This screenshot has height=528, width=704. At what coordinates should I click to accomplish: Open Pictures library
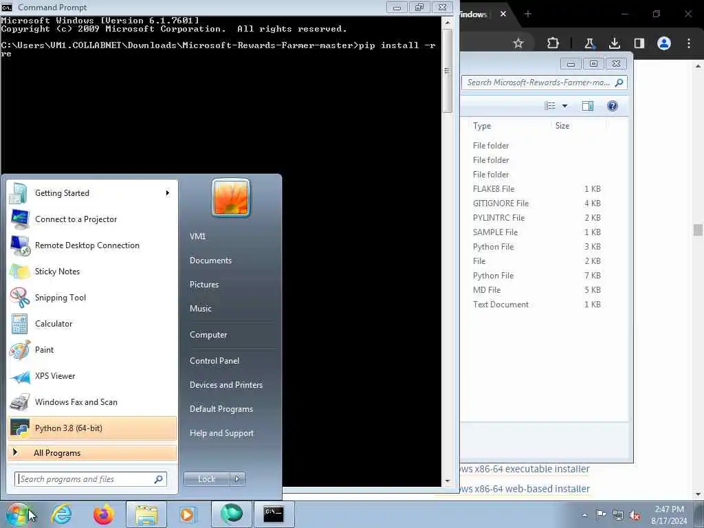pos(204,285)
